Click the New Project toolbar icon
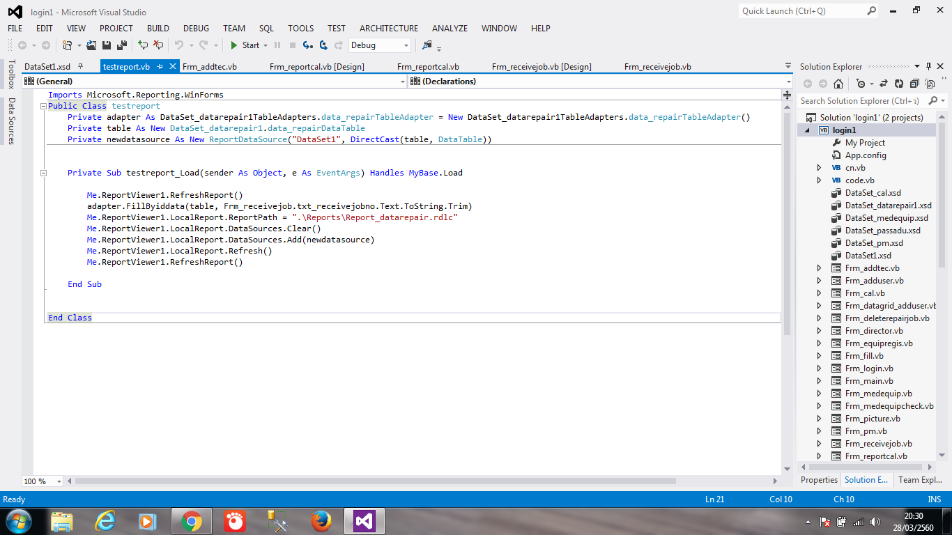Image resolution: width=952 pixels, height=535 pixels. coord(68,45)
